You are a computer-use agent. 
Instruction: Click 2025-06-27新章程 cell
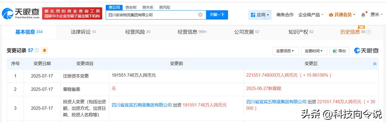pyautogui.click(x=264, y=89)
